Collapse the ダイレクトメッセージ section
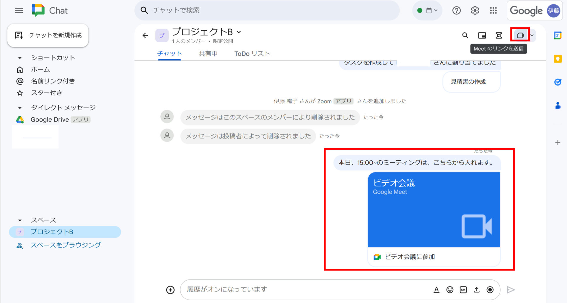Viewport: 567px width, 303px height. tap(19, 108)
